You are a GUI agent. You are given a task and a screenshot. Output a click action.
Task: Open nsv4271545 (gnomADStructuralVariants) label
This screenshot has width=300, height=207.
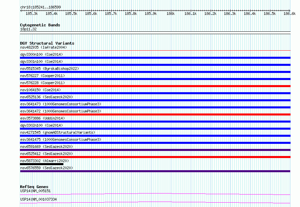click(x=58, y=132)
